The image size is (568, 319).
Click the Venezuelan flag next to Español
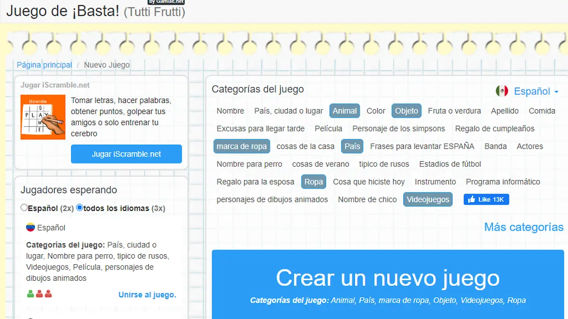(x=31, y=227)
